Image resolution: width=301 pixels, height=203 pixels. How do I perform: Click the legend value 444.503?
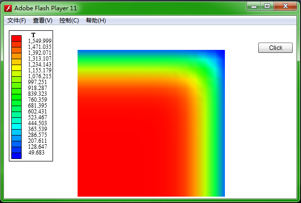point(37,123)
